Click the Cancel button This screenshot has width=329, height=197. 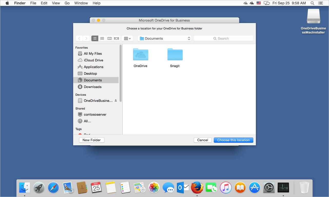click(203, 140)
